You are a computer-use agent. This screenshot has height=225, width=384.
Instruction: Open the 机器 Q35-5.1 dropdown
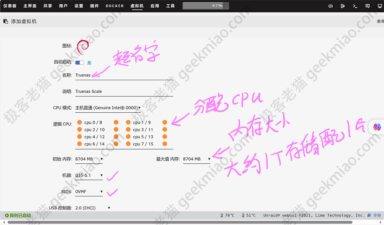pos(89,175)
